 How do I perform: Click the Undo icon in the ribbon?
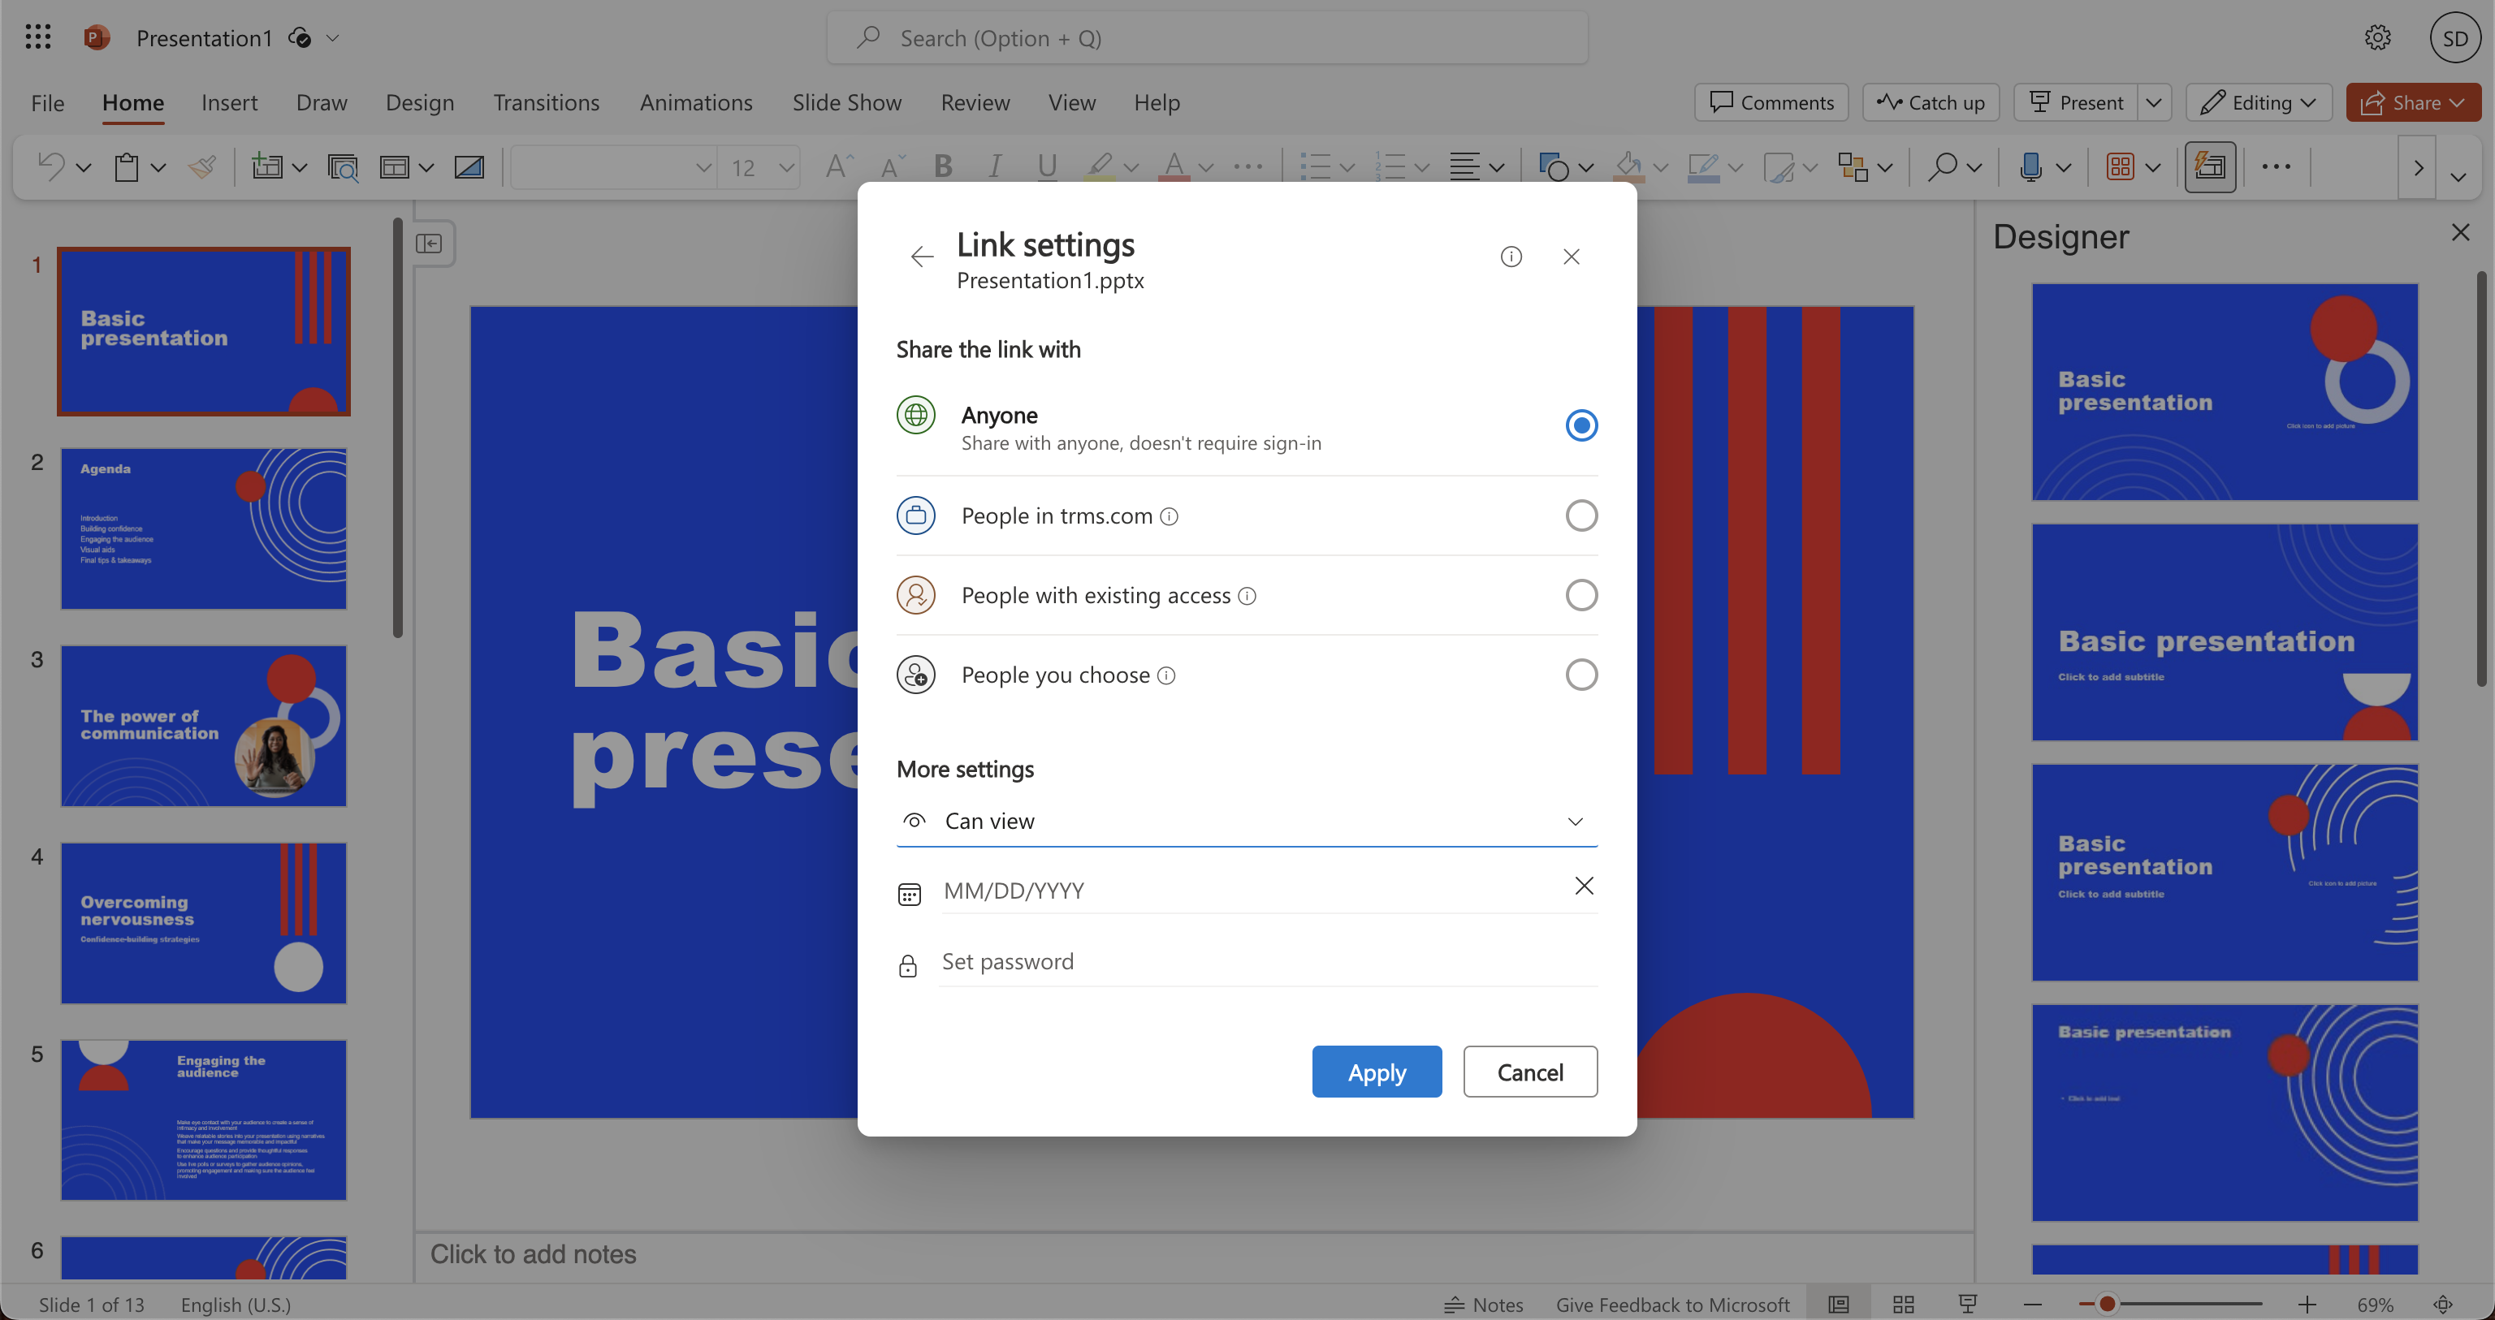pos(51,166)
